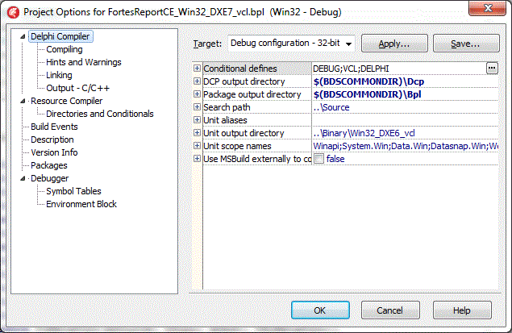Click the DCP output directory label
The height and width of the screenshot is (333, 512).
coord(244,81)
